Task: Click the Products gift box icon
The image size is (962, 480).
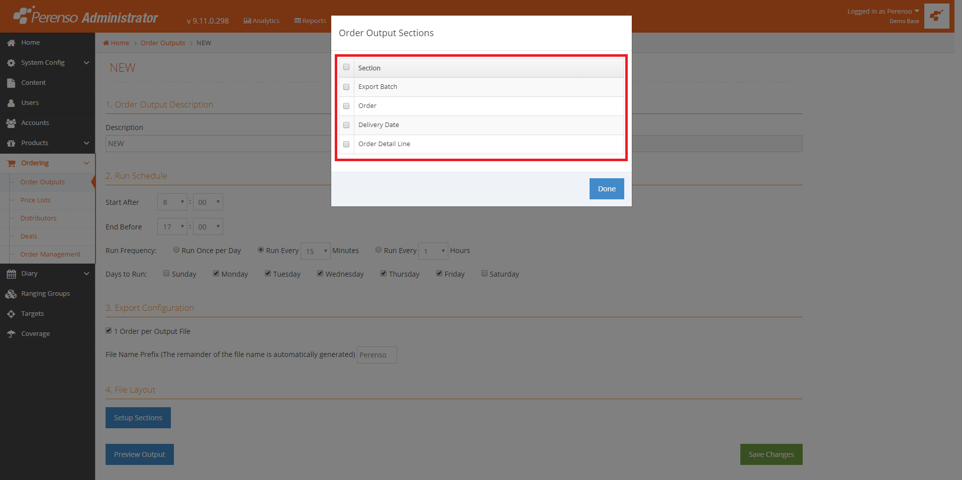Action: (11, 143)
